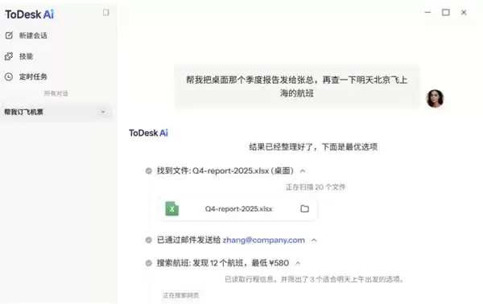Screen dimensions: 483x304
Task: Open 新建会话 menu item
Action: click(x=33, y=35)
